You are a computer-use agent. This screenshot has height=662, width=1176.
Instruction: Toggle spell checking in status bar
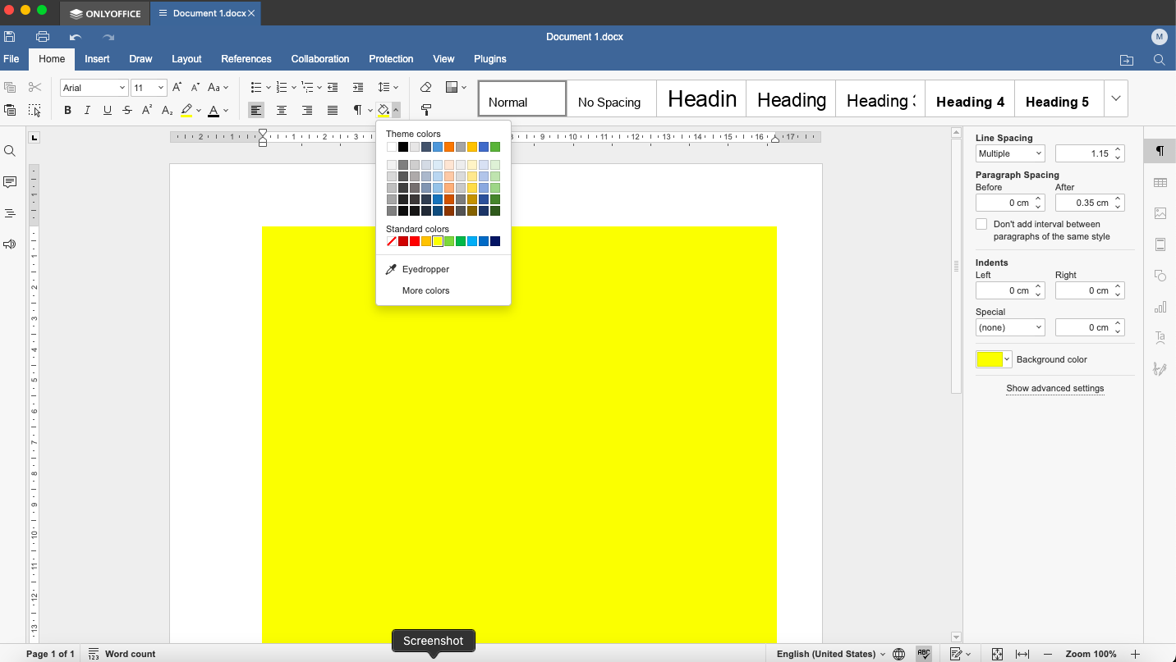[925, 654]
